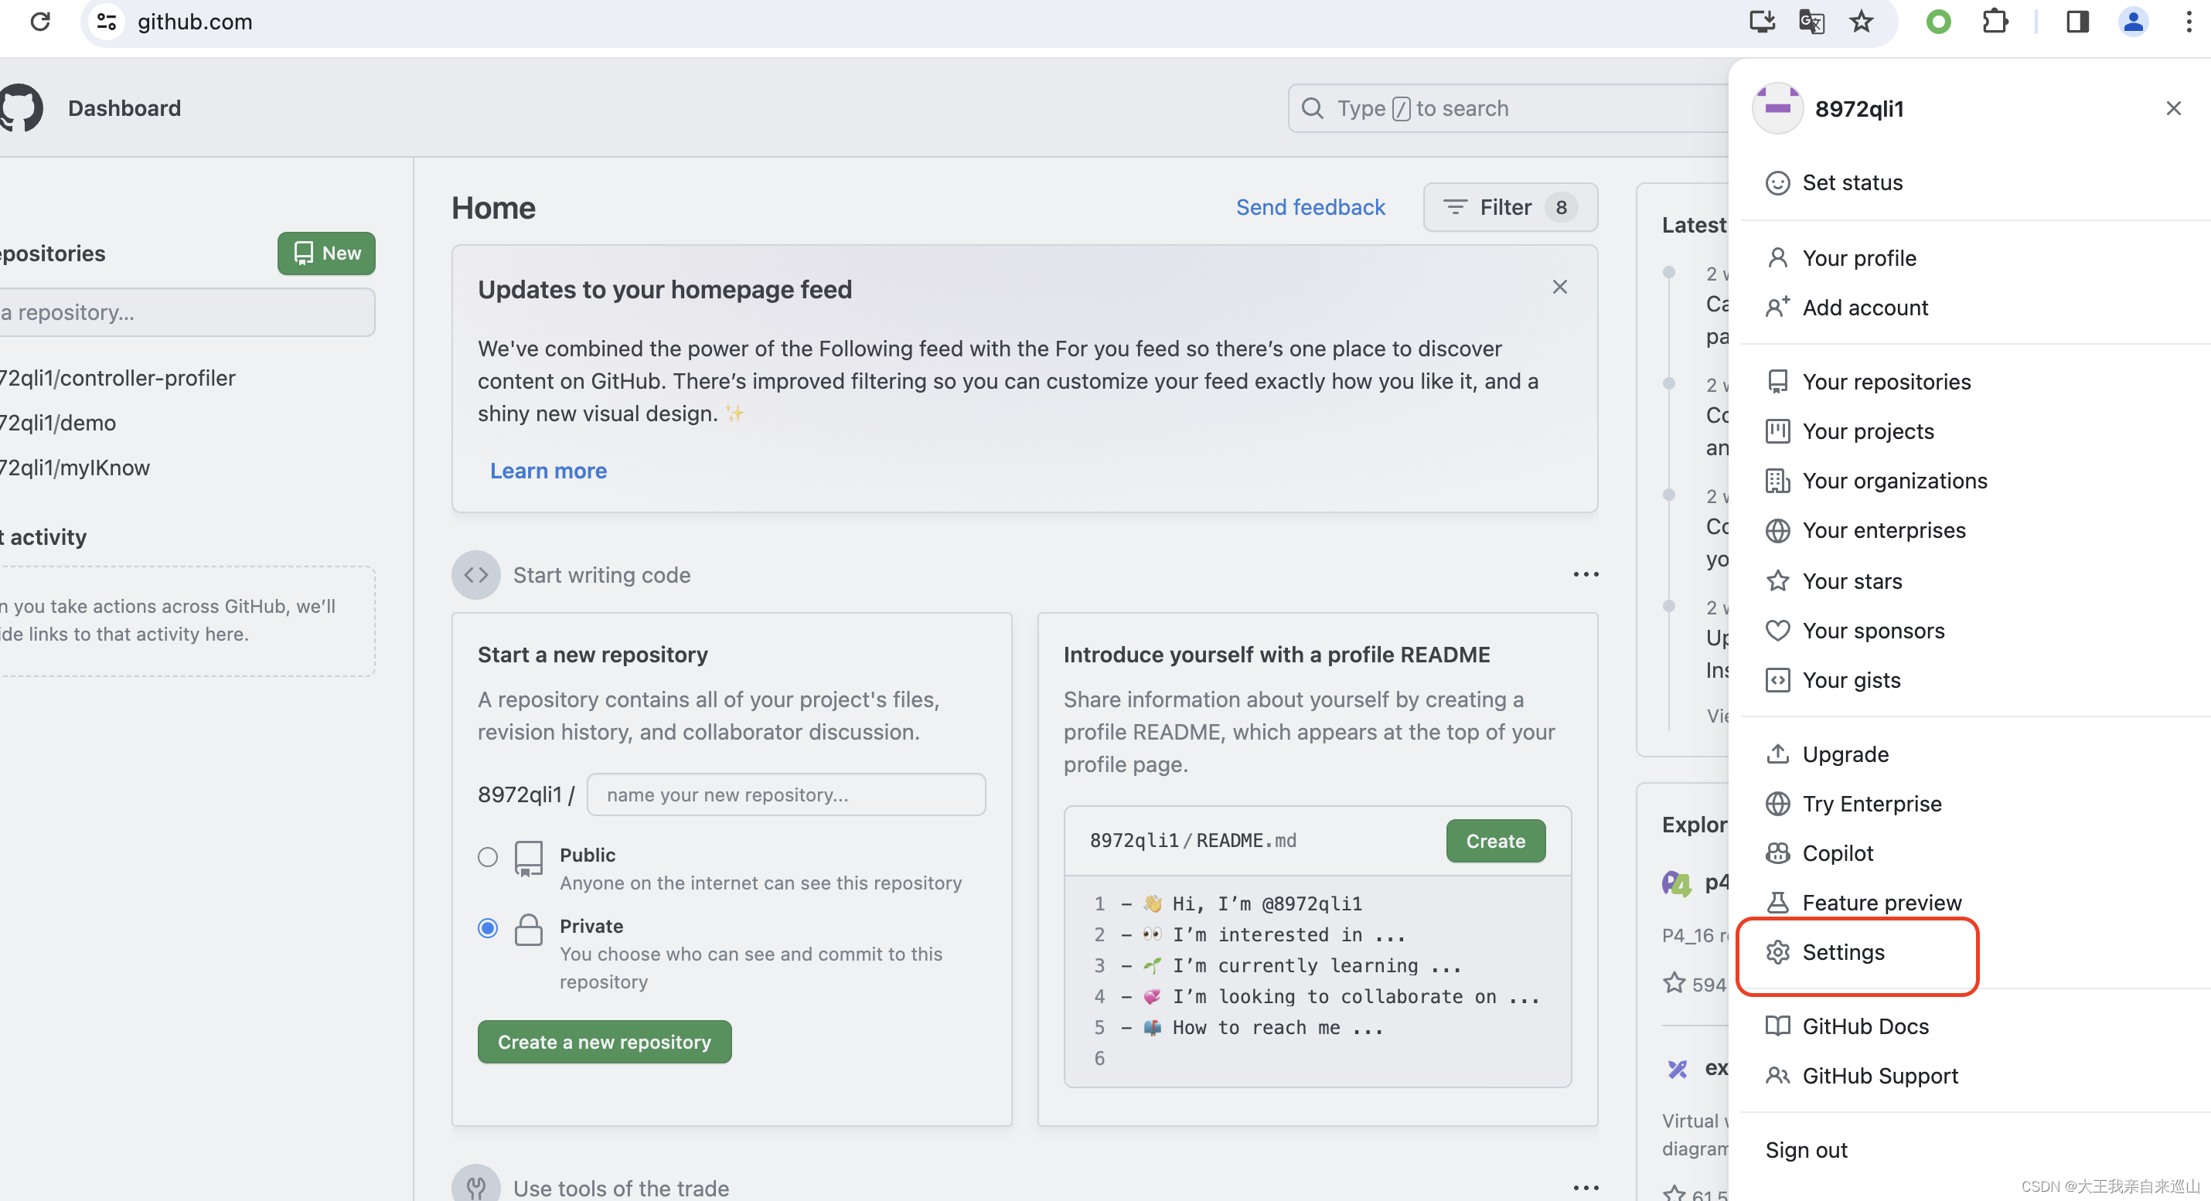Click the Dashboard header title

coord(124,108)
